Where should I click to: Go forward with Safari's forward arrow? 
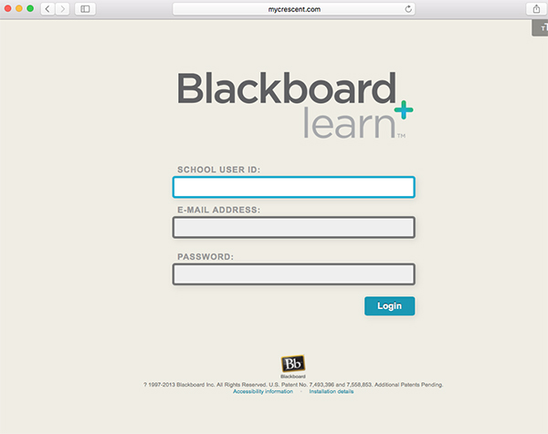[62, 9]
